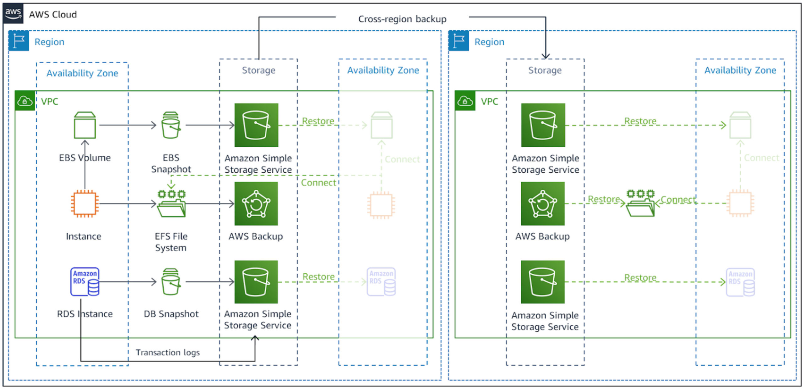Viewport: 804px width, 389px height.
Task: Click the 'RDS Instance' label
Action: tap(85, 314)
